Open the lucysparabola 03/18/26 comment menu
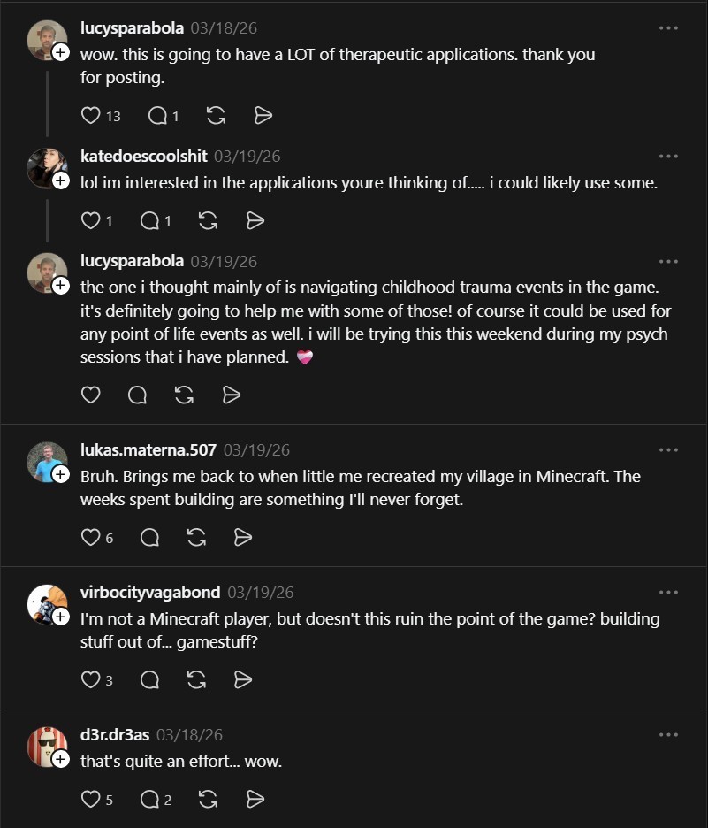 (668, 28)
